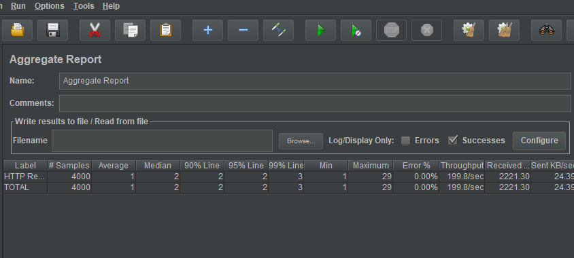The width and height of the screenshot is (574, 258).
Task: Sort by the Label column header
Action: tap(25, 166)
